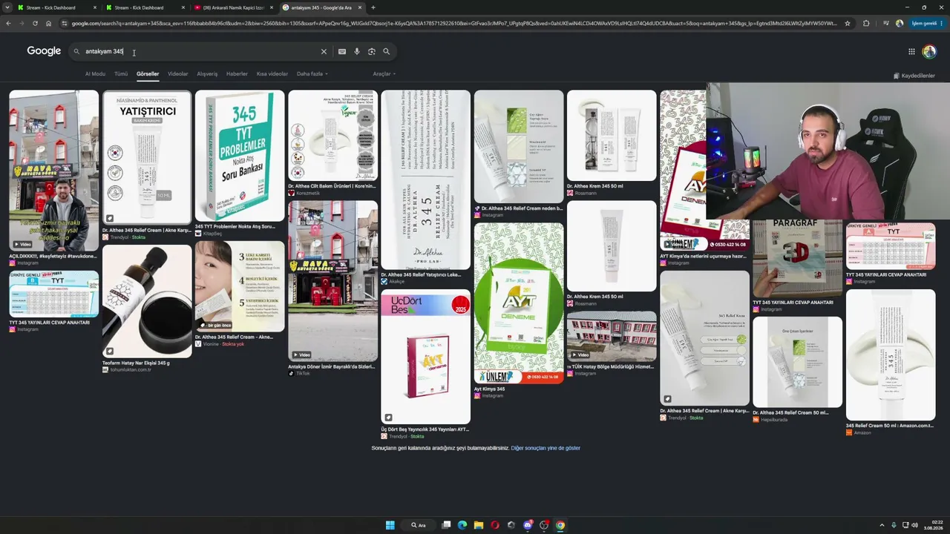Open Opera browser from the taskbar
Image resolution: width=950 pixels, height=534 pixels.
point(495,525)
